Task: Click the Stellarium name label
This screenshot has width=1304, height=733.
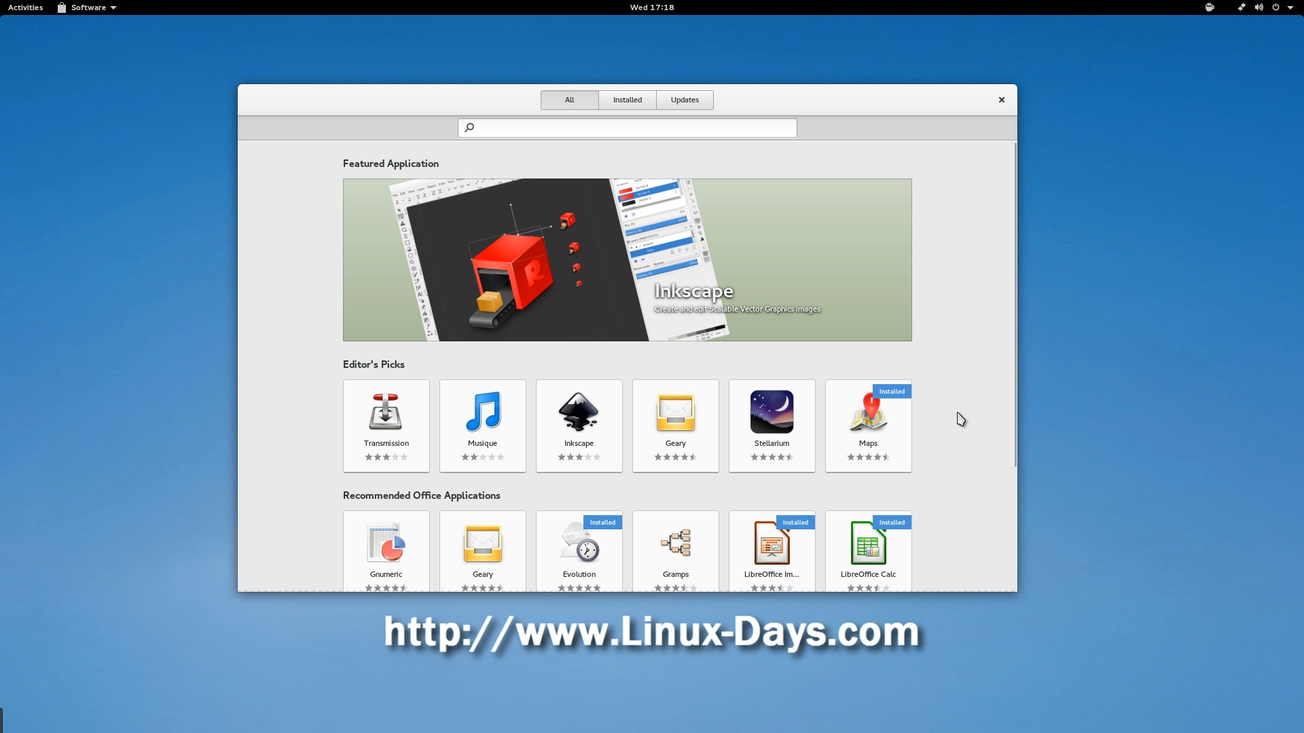Action: (x=772, y=443)
